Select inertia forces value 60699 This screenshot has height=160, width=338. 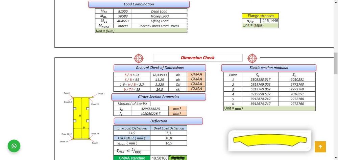(x=123, y=26)
